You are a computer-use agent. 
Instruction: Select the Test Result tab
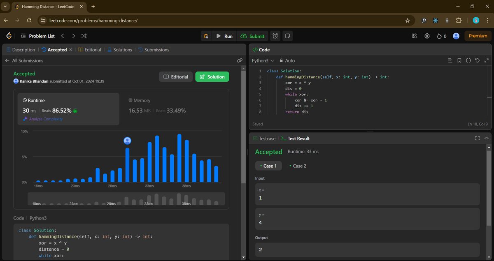pos(295,139)
